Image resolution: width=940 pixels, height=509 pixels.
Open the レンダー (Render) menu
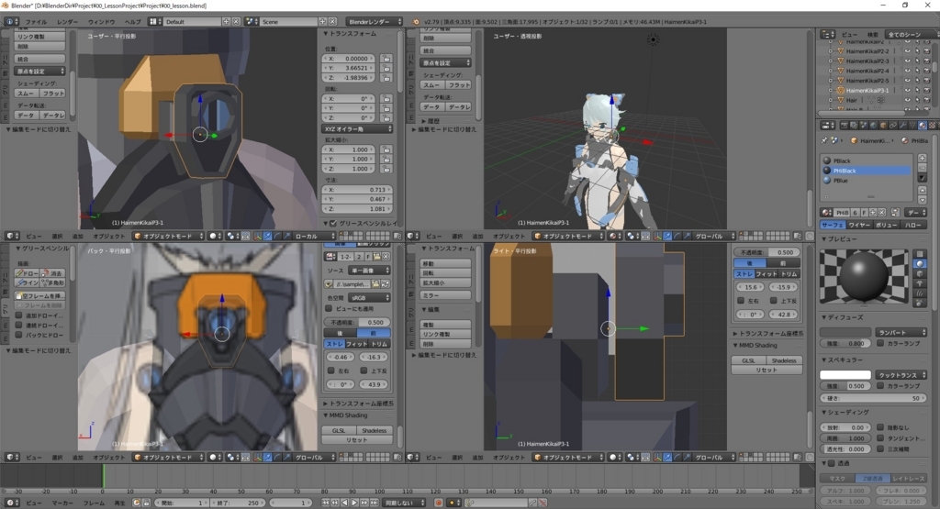[67, 22]
